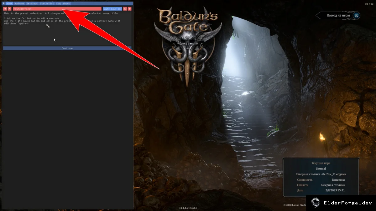Click the ReShadePreset name field
Image resolution: width=376 pixels, height=211 pixels.
pyautogui.click(x=57, y=9)
